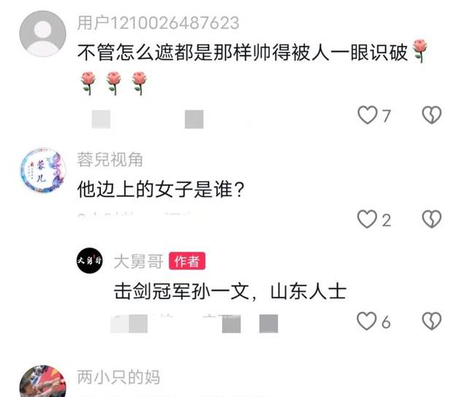465x397 pixels.
Task: Visit username 蓉兒视角 profile
Action: pyautogui.click(x=110, y=160)
